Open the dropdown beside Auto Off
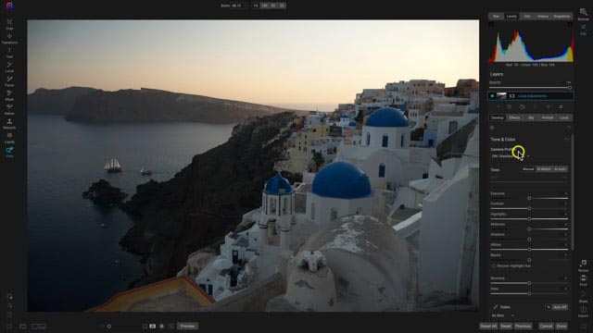 (548, 307)
